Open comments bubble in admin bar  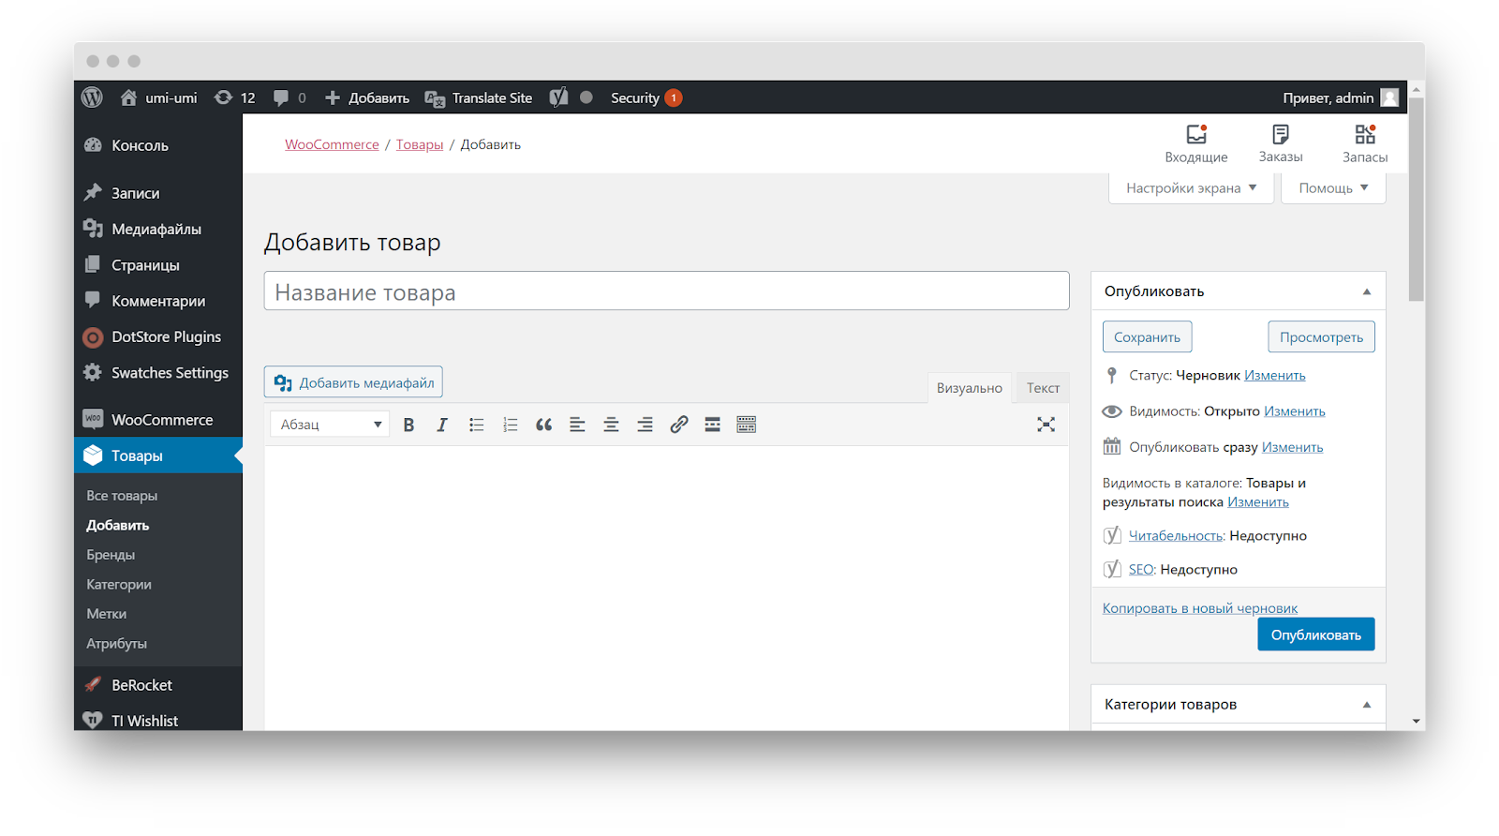(289, 97)
